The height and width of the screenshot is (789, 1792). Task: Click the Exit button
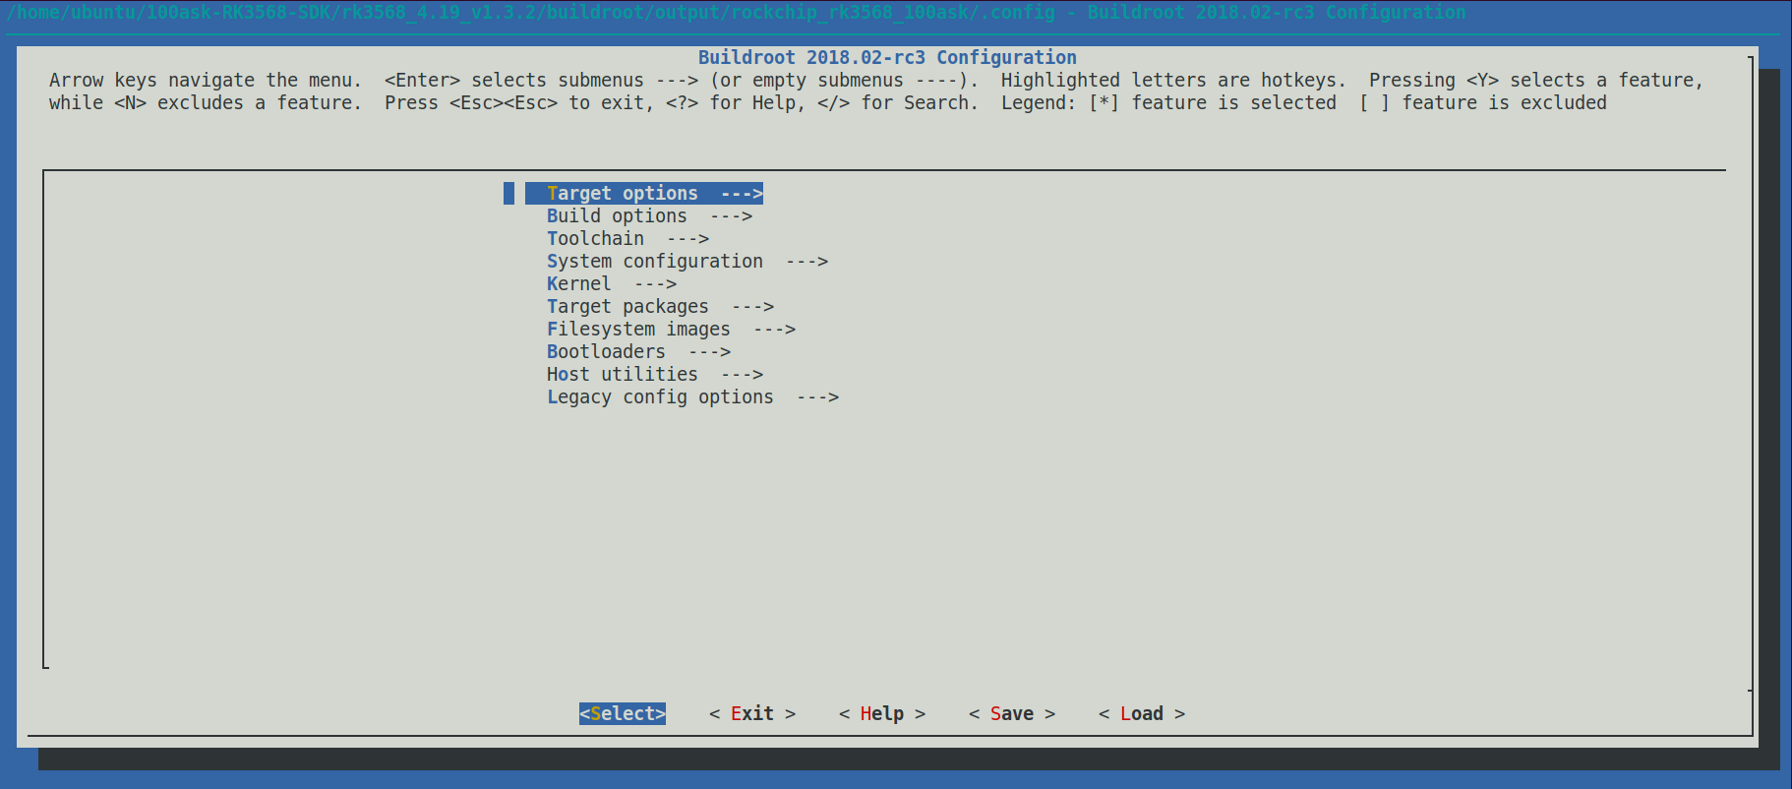click(x=751, y=714)
